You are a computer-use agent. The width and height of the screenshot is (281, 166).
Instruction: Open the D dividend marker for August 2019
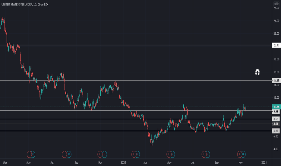[69, 154]
